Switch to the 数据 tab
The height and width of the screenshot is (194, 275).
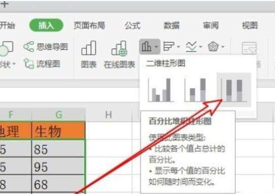pos(171,25)
